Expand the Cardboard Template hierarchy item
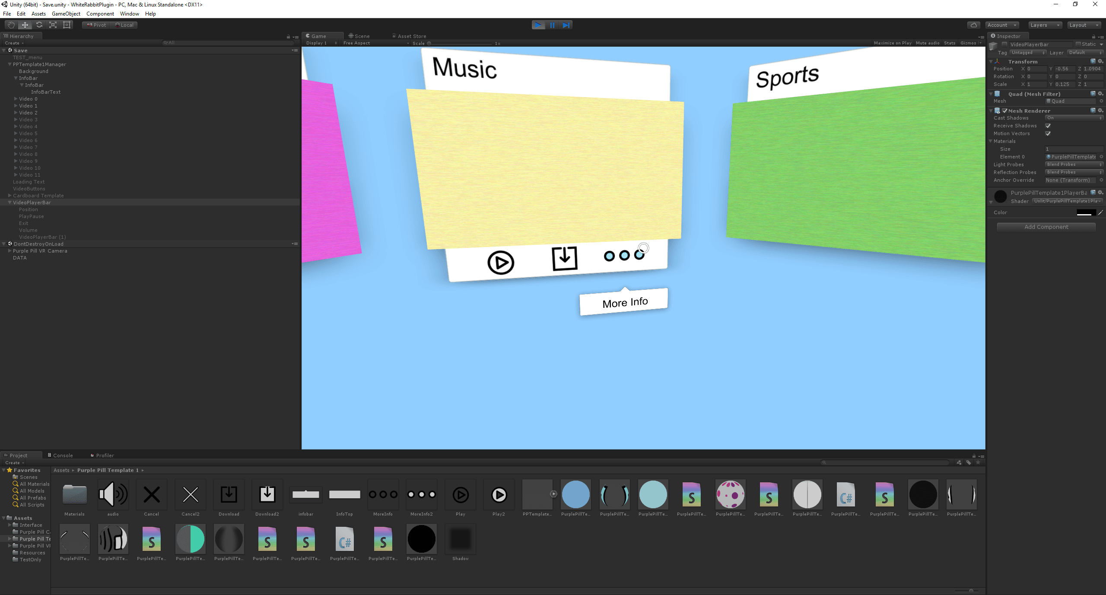This screenshot has width=1106, height=595. [x=10, y=196]
